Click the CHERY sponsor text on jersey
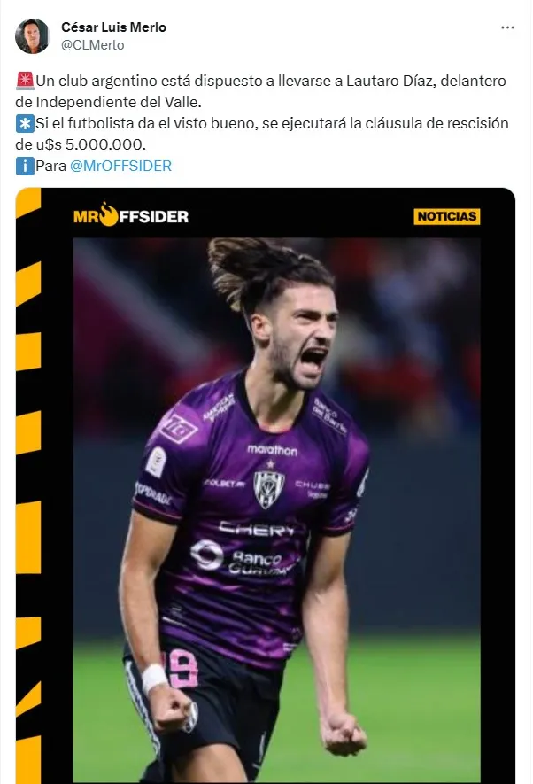 258,529
